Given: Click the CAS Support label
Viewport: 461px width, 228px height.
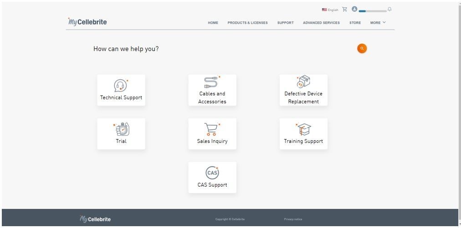Looking at the screenshot, I should [x=212, y=185].
